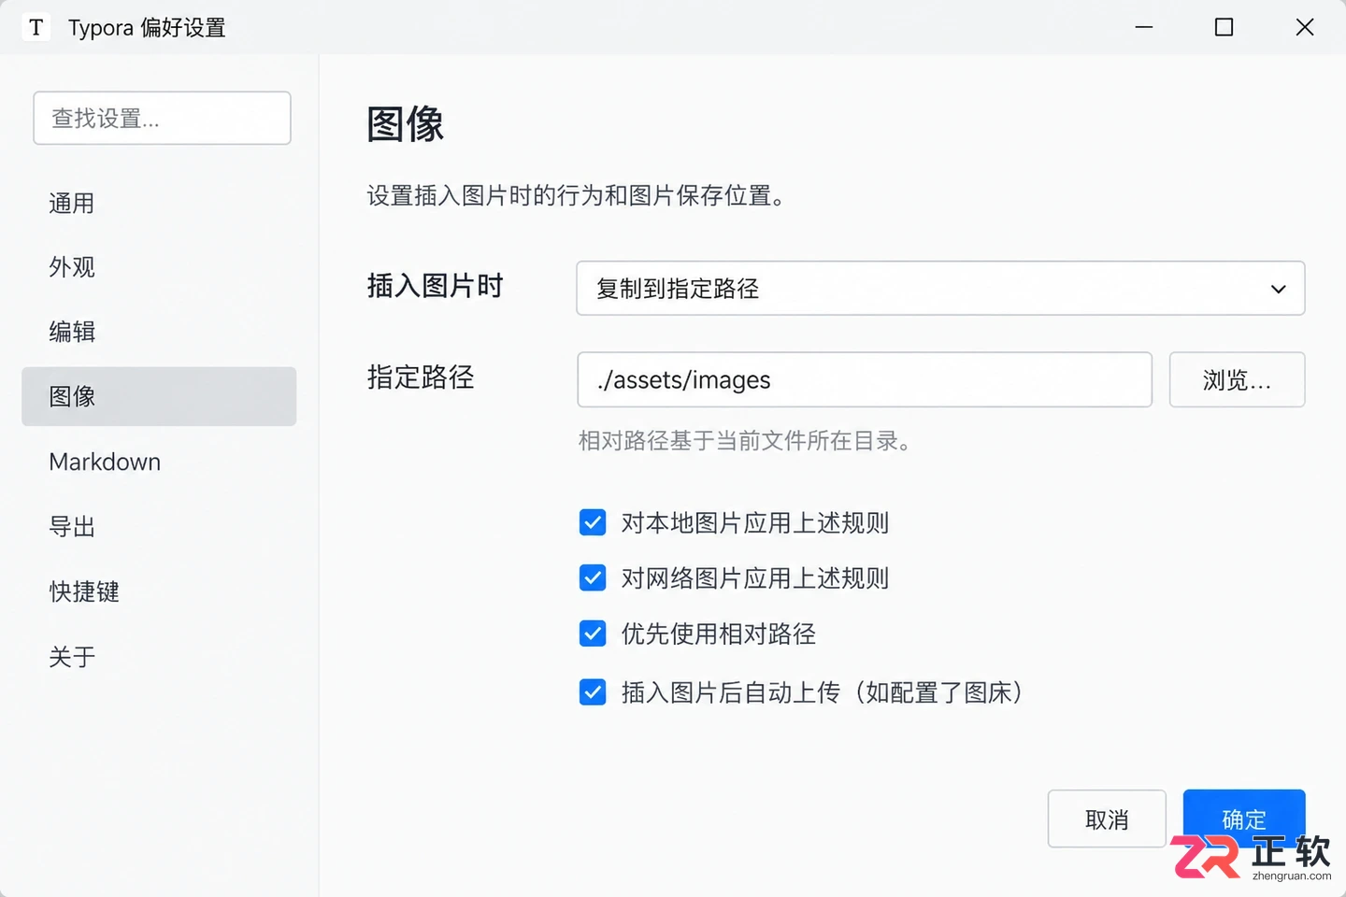Open the 通用 settings section
Screen dimensions: 1346x897
[159, 203]
